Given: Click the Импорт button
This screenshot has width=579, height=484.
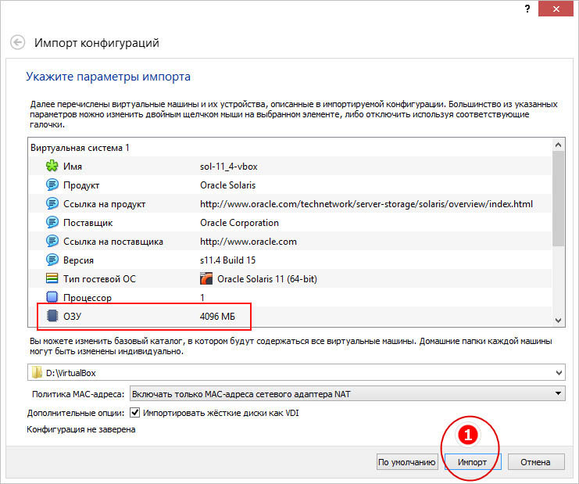Looking at the screenshot, I should pyautogui.click(x=472, y=462).
